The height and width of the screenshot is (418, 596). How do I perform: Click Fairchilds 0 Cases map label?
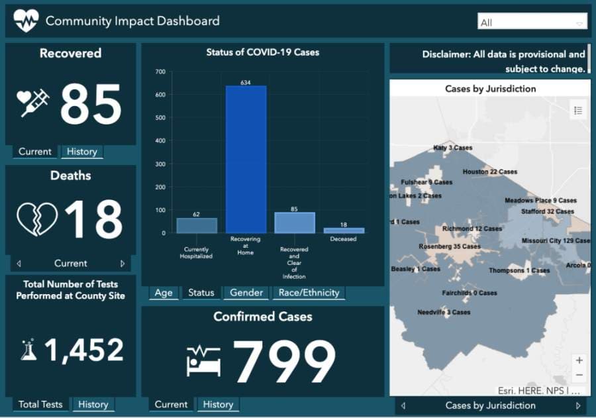point(470,293)
